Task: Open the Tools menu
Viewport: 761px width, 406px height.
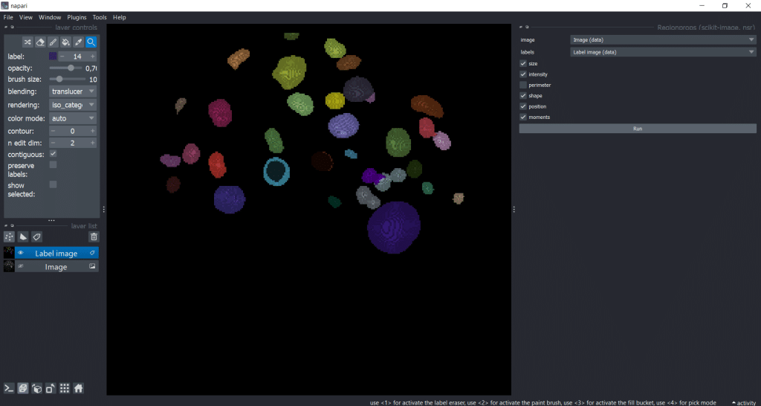Action: (100, 17)
